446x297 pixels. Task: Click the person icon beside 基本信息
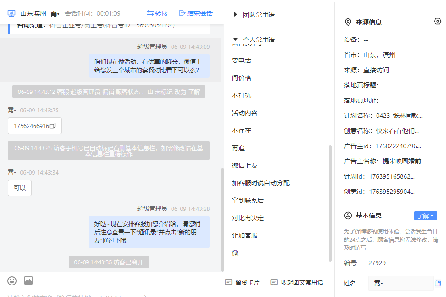(348, 215)
